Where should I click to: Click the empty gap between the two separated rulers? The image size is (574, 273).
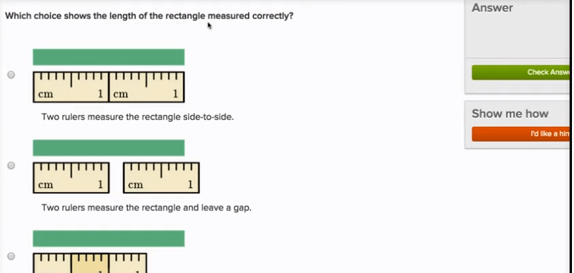point(116,178)
